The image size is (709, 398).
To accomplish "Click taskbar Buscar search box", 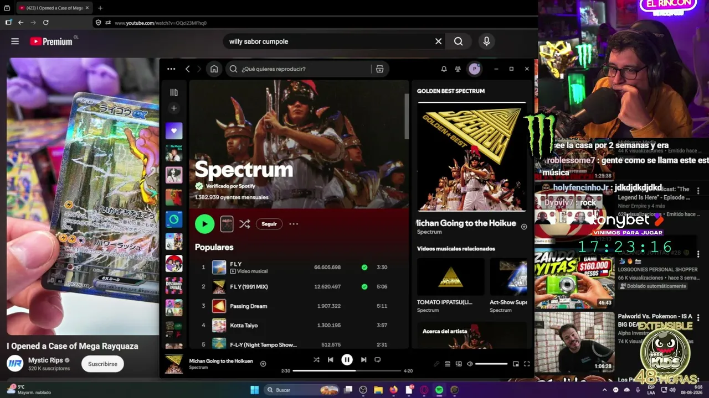I will pos(302,390).
